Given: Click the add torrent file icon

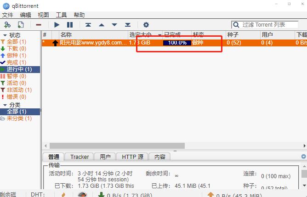Looking at the screenshot, I should pos(21,25).
